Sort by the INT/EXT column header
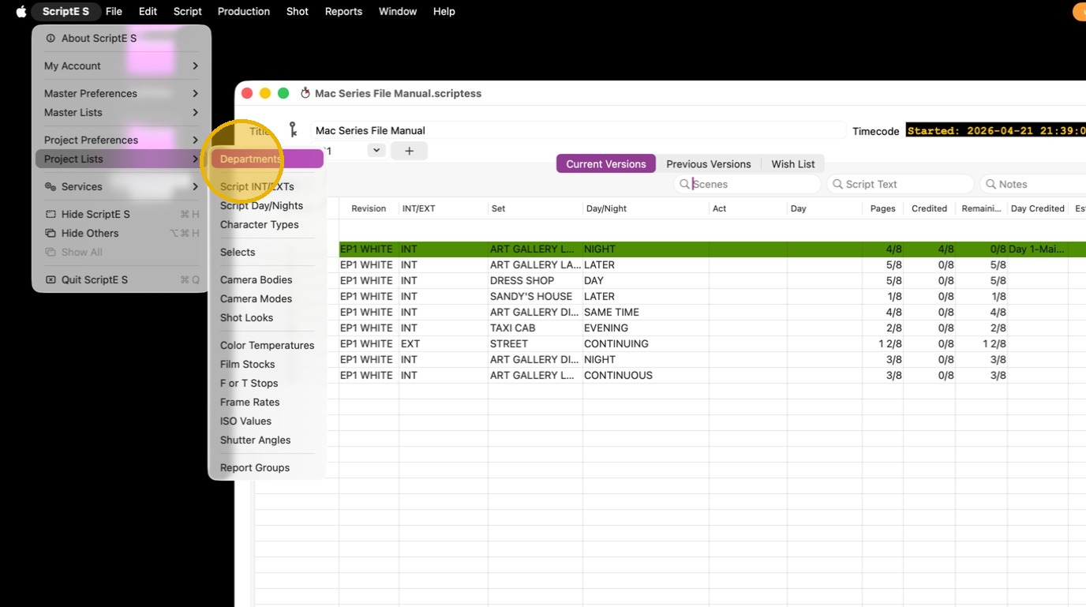This screenshot has width=1086, height=607. pyautogui.click(x=444, y=208)
